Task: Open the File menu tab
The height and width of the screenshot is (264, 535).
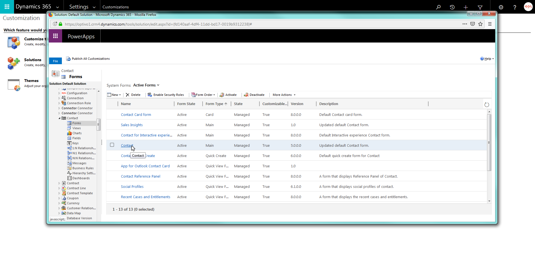Action: click(55, 61)
